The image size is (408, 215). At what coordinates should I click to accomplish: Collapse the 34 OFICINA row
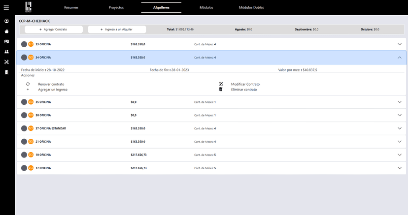(399, 58)
